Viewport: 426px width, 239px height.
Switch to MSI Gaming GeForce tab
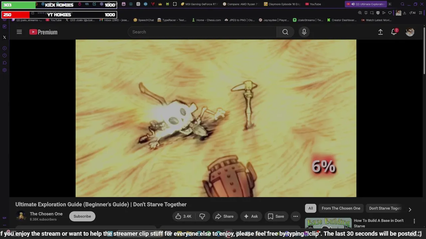click(199, 4)
